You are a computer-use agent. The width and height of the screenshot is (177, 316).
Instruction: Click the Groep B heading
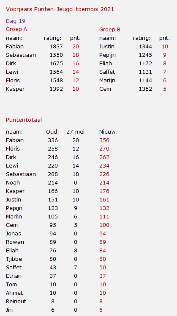coord(110,30)
